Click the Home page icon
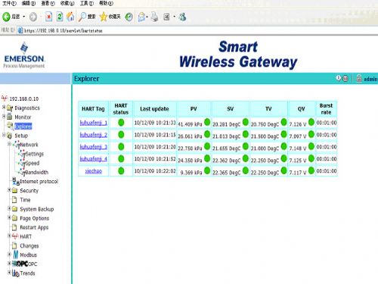This screenshot has width=378, height=284. 70,17
